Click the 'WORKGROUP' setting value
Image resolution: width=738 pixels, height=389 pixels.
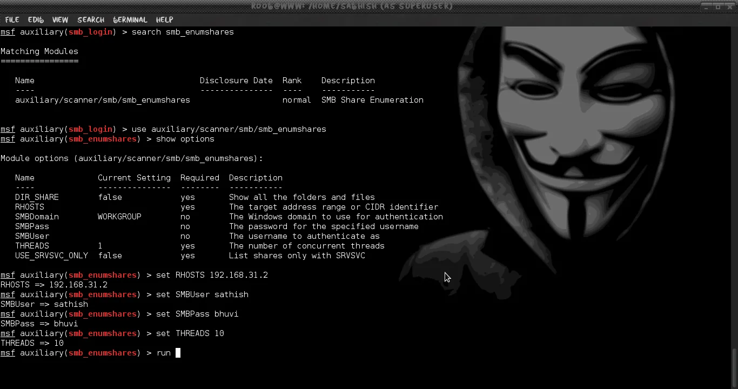[119, 217]
